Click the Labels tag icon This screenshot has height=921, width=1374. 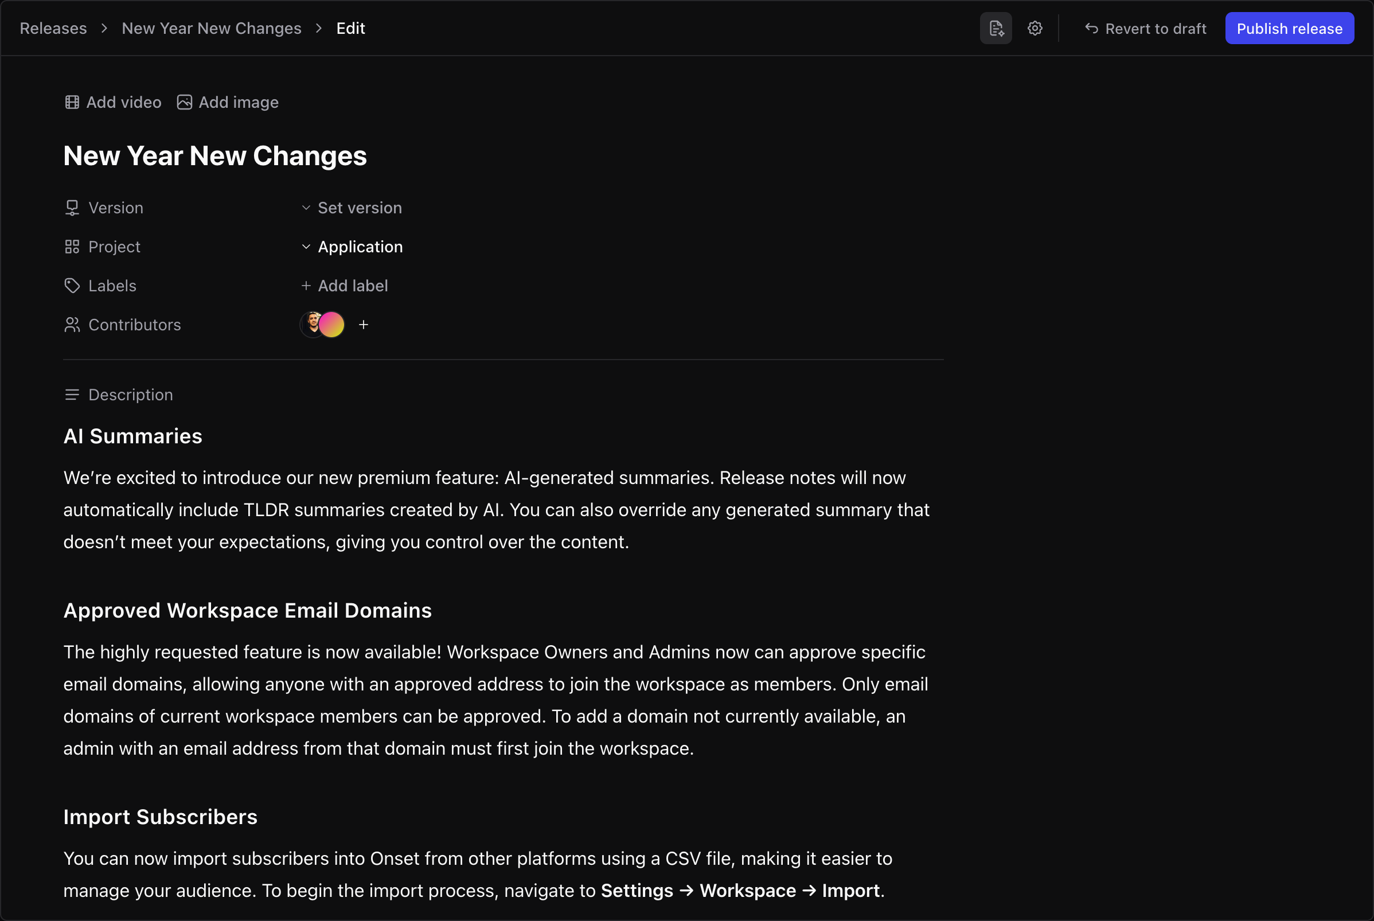point(72,286)
